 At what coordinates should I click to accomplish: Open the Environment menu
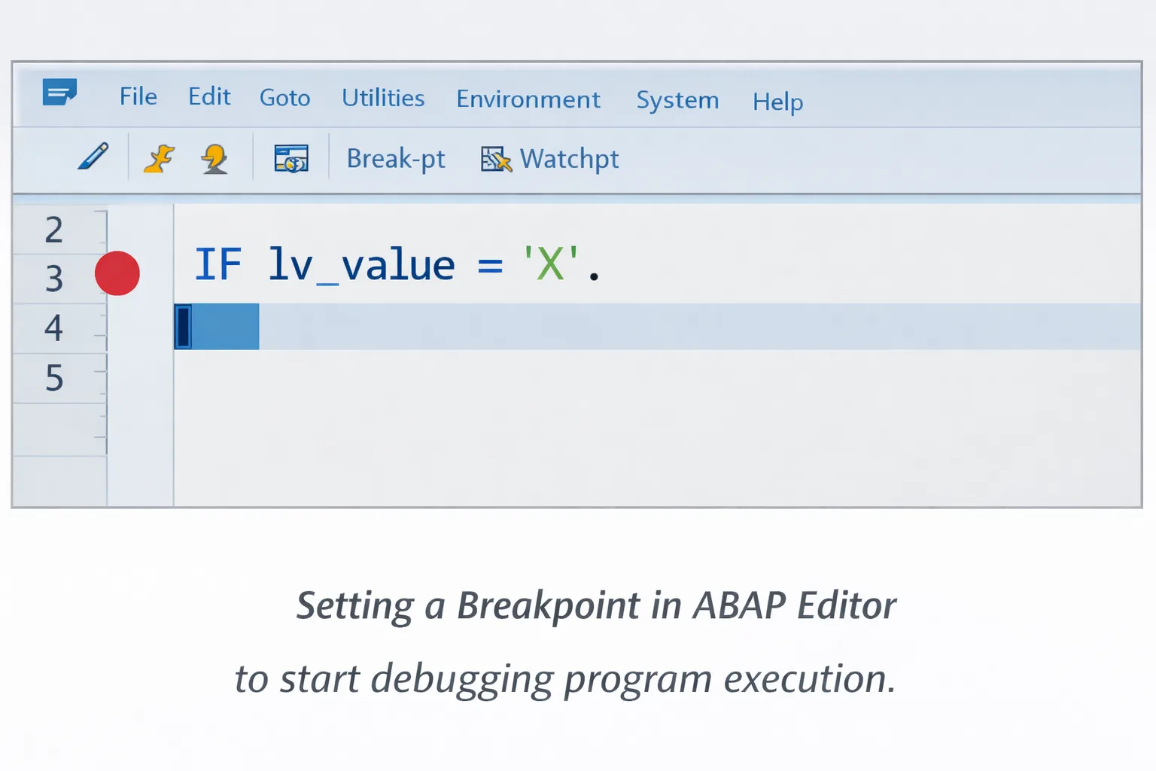click(528, 99)
